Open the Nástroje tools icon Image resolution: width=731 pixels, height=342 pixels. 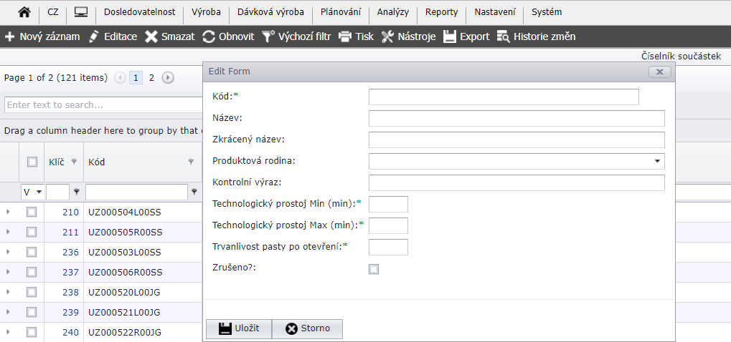click(x=388, y=36)
